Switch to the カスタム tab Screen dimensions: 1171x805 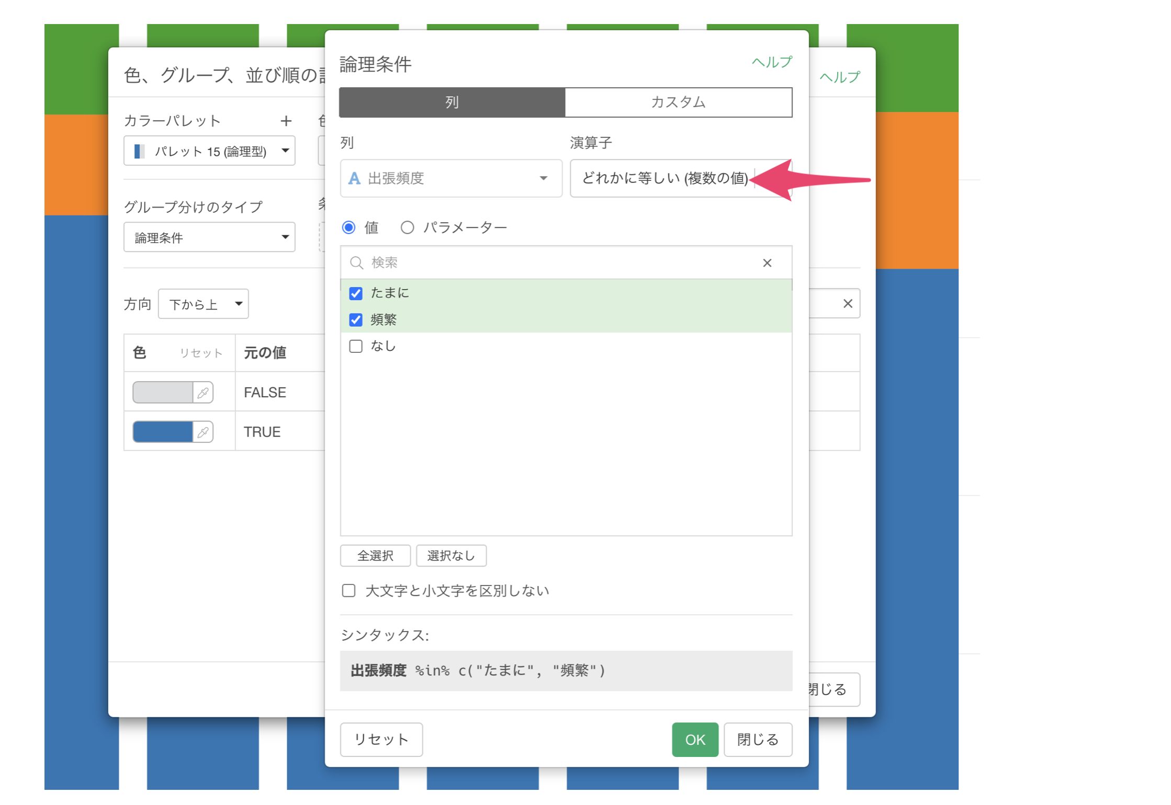678,102
